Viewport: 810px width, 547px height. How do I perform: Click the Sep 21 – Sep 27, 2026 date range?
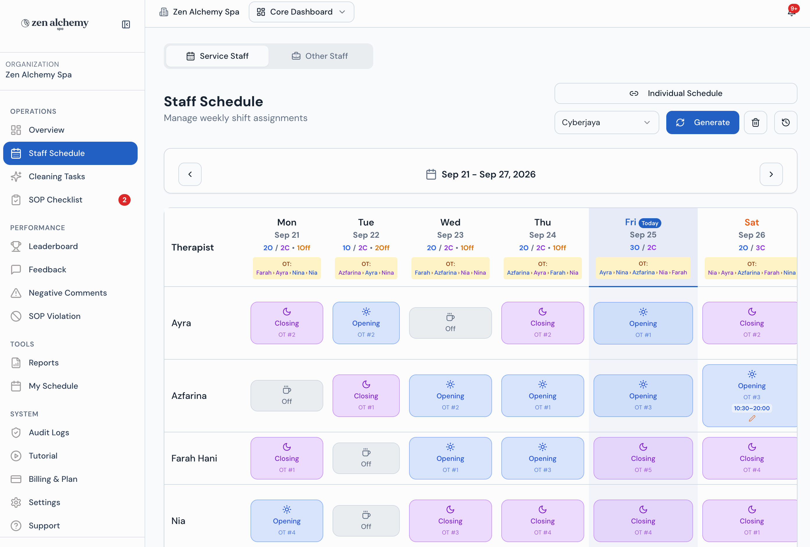click(488, 174)
